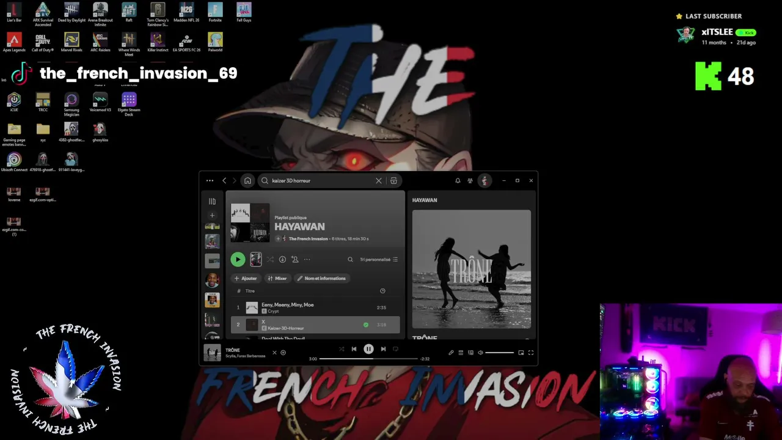The image size is (782, 440).
Task: Adjust the Spotify volume slider
Action: pyautogui.click(x=500, y=353)
